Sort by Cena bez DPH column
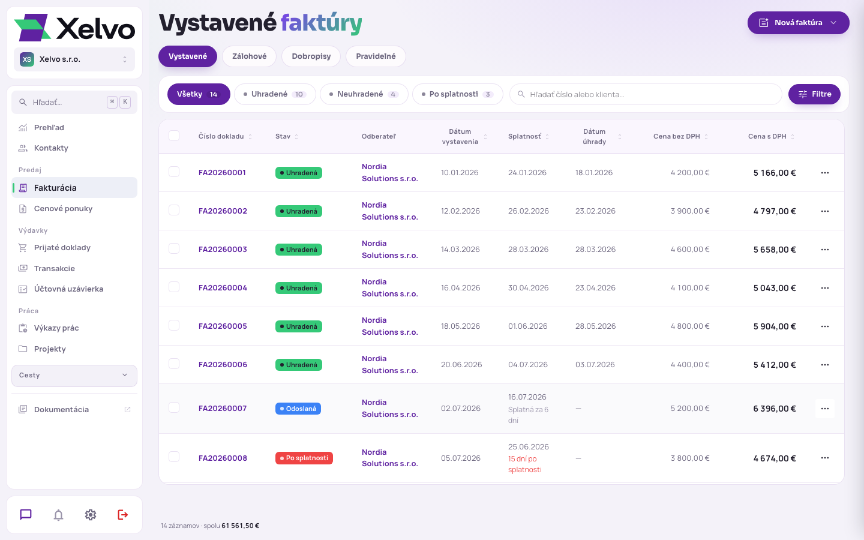 [681, 137]
